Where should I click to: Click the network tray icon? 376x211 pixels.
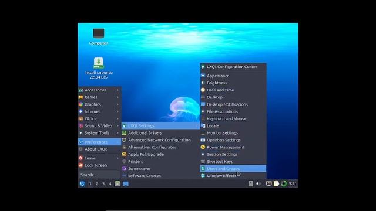tap(269, 183)
